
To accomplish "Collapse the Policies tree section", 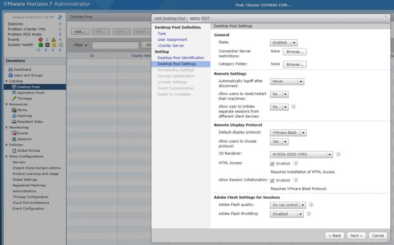I will [7, 145].
